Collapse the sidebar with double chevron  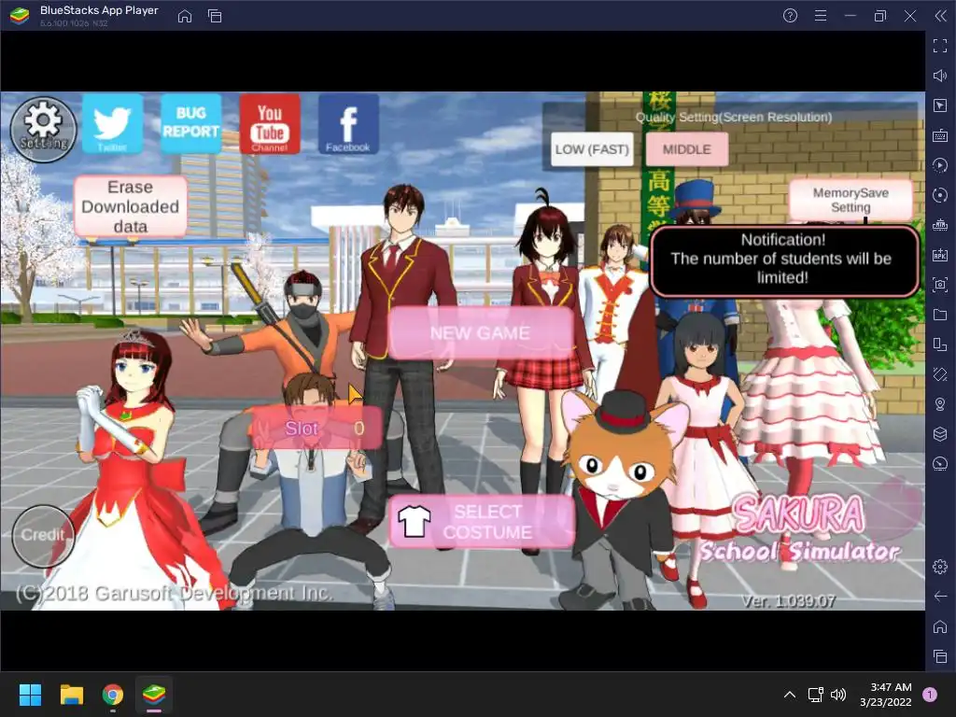click(940, 16)
